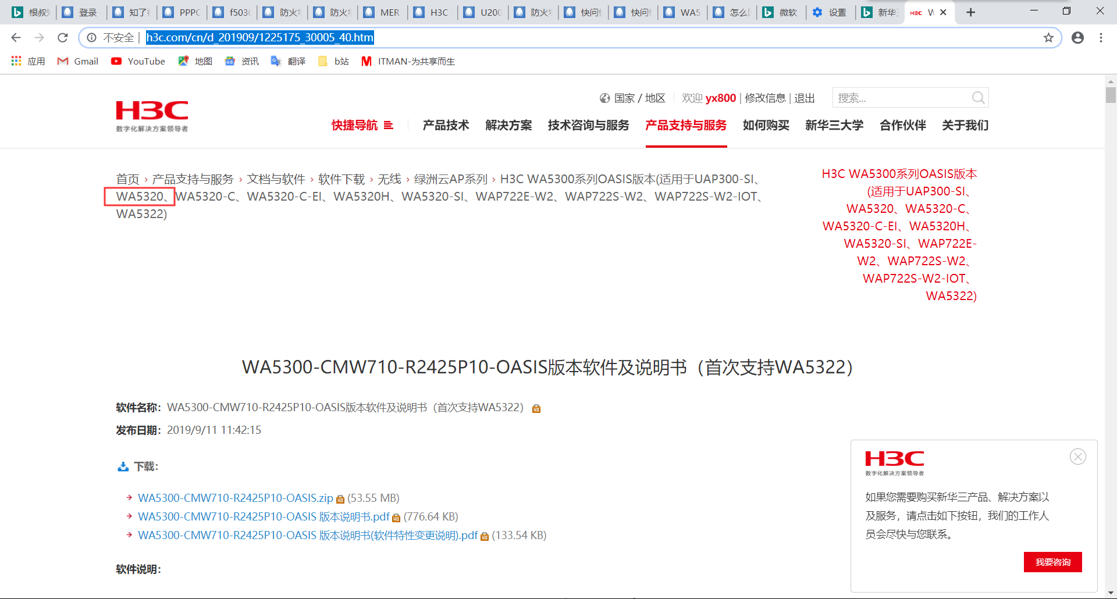The width and height of the screenshot is (1117, 599).
Task: Open the Gmail bookmark
Action: (77, 61)
